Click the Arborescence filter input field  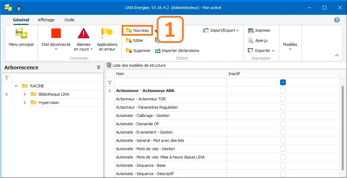[57, 78]
